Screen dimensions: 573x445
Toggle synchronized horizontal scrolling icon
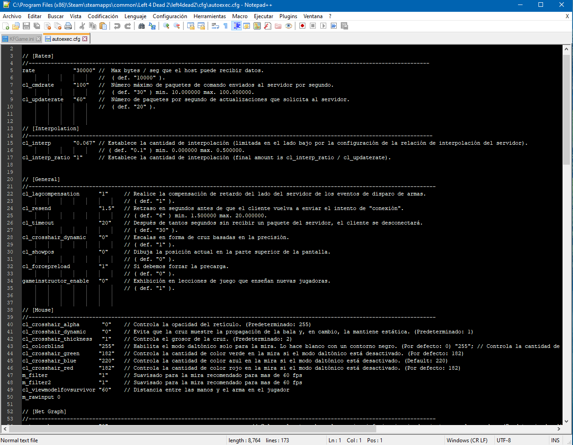pyautogui.click(x=201, y=26)
